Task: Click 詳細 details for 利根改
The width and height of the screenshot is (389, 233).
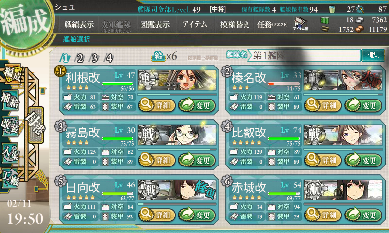Action: pyautogui.click(x=157, y=105)
